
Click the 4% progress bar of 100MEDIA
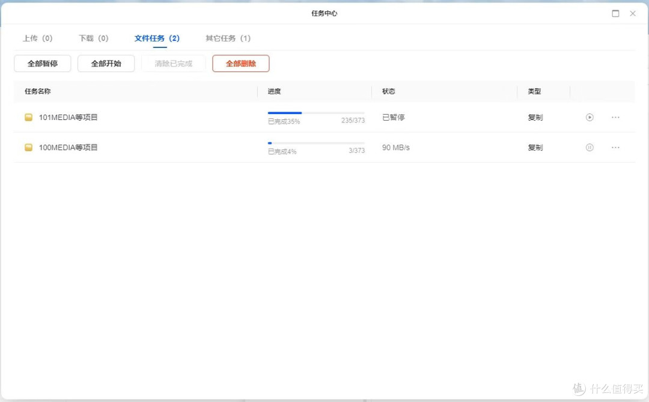pos(316,143)
